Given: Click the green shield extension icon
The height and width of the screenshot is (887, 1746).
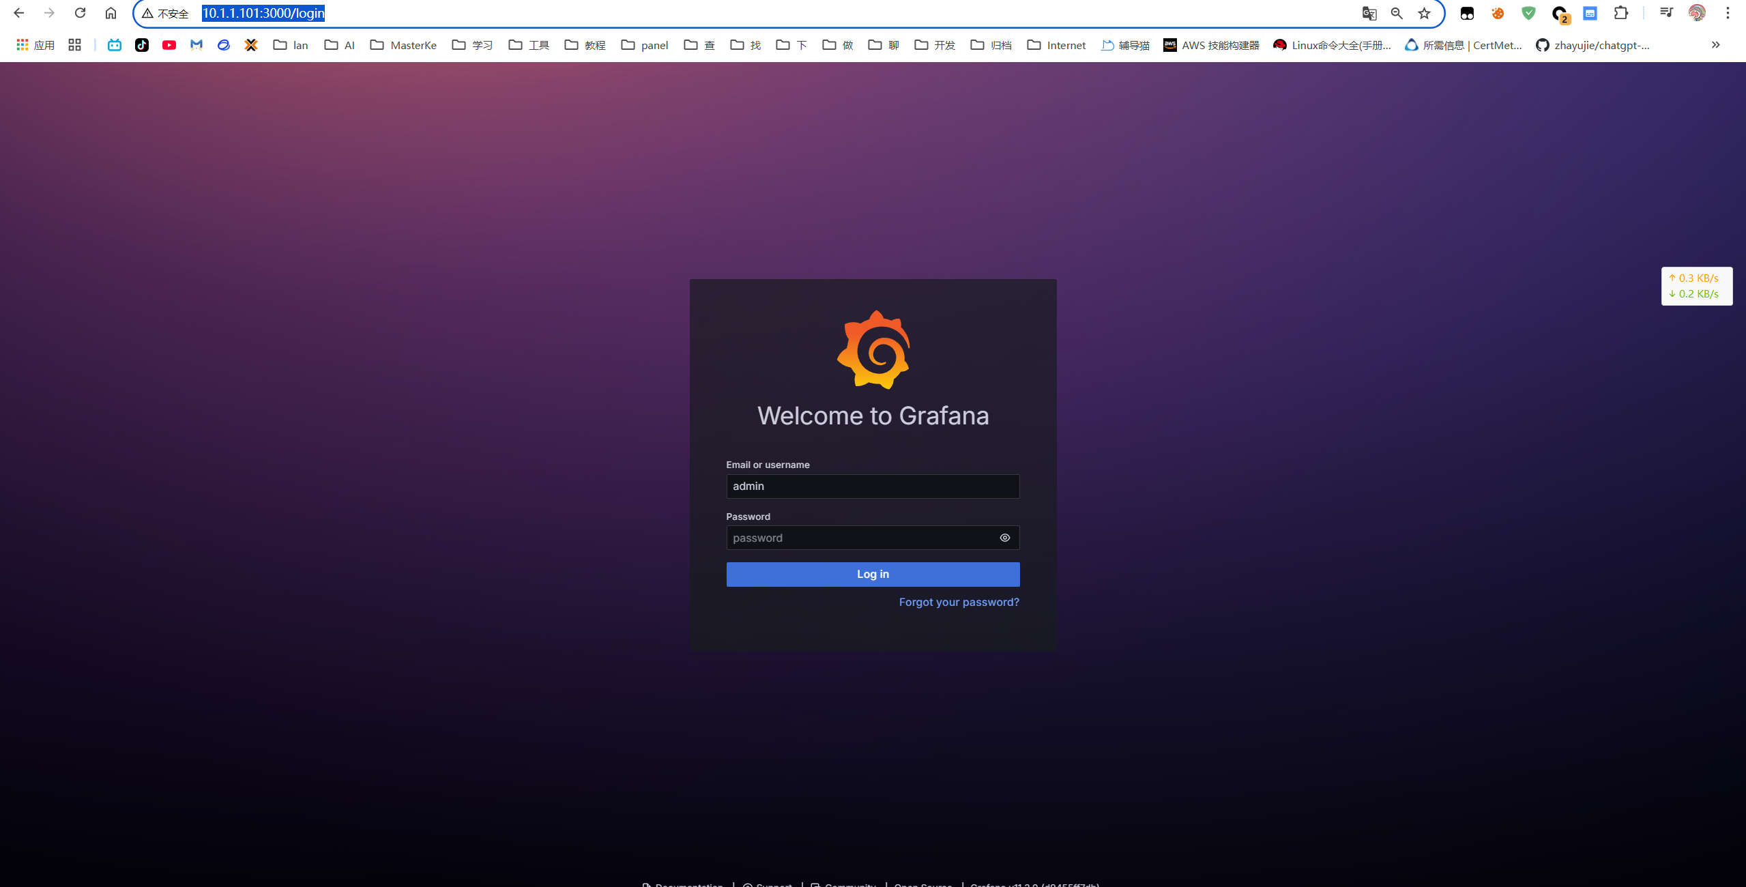Looking at the screenshot, I should click(1528, 13).
